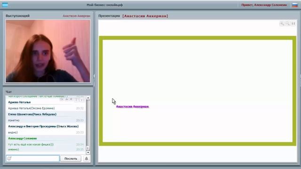Click the Чат panel heading
The width and height of the screenshot is (301, 169).
point(8,92)
